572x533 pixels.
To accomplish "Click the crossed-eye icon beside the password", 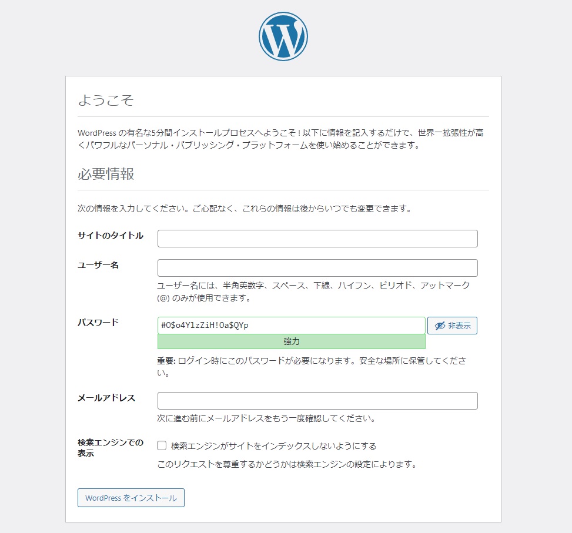I will (x=439, y=326).
